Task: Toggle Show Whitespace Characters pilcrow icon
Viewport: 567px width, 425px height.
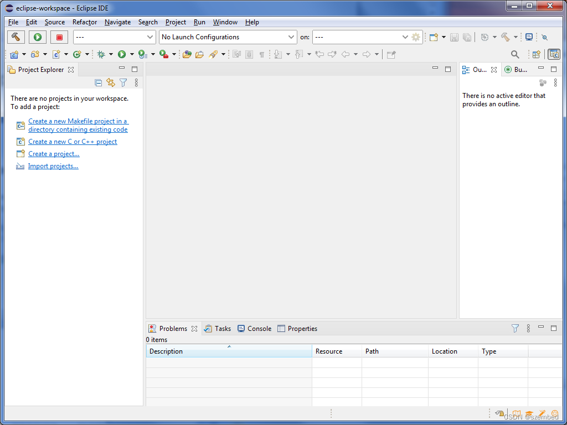Action: [x=262, y=55]
